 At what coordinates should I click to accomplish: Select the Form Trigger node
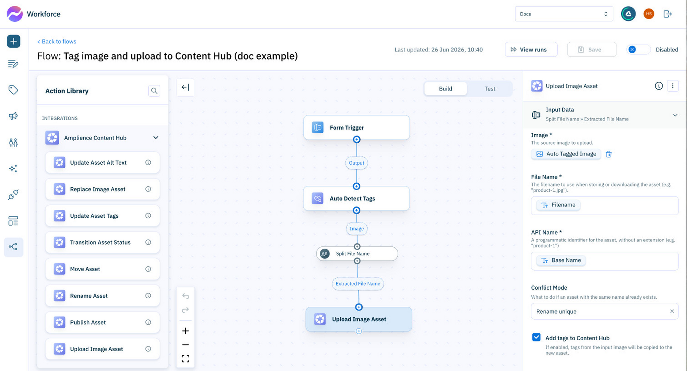(x=356, y=127)
